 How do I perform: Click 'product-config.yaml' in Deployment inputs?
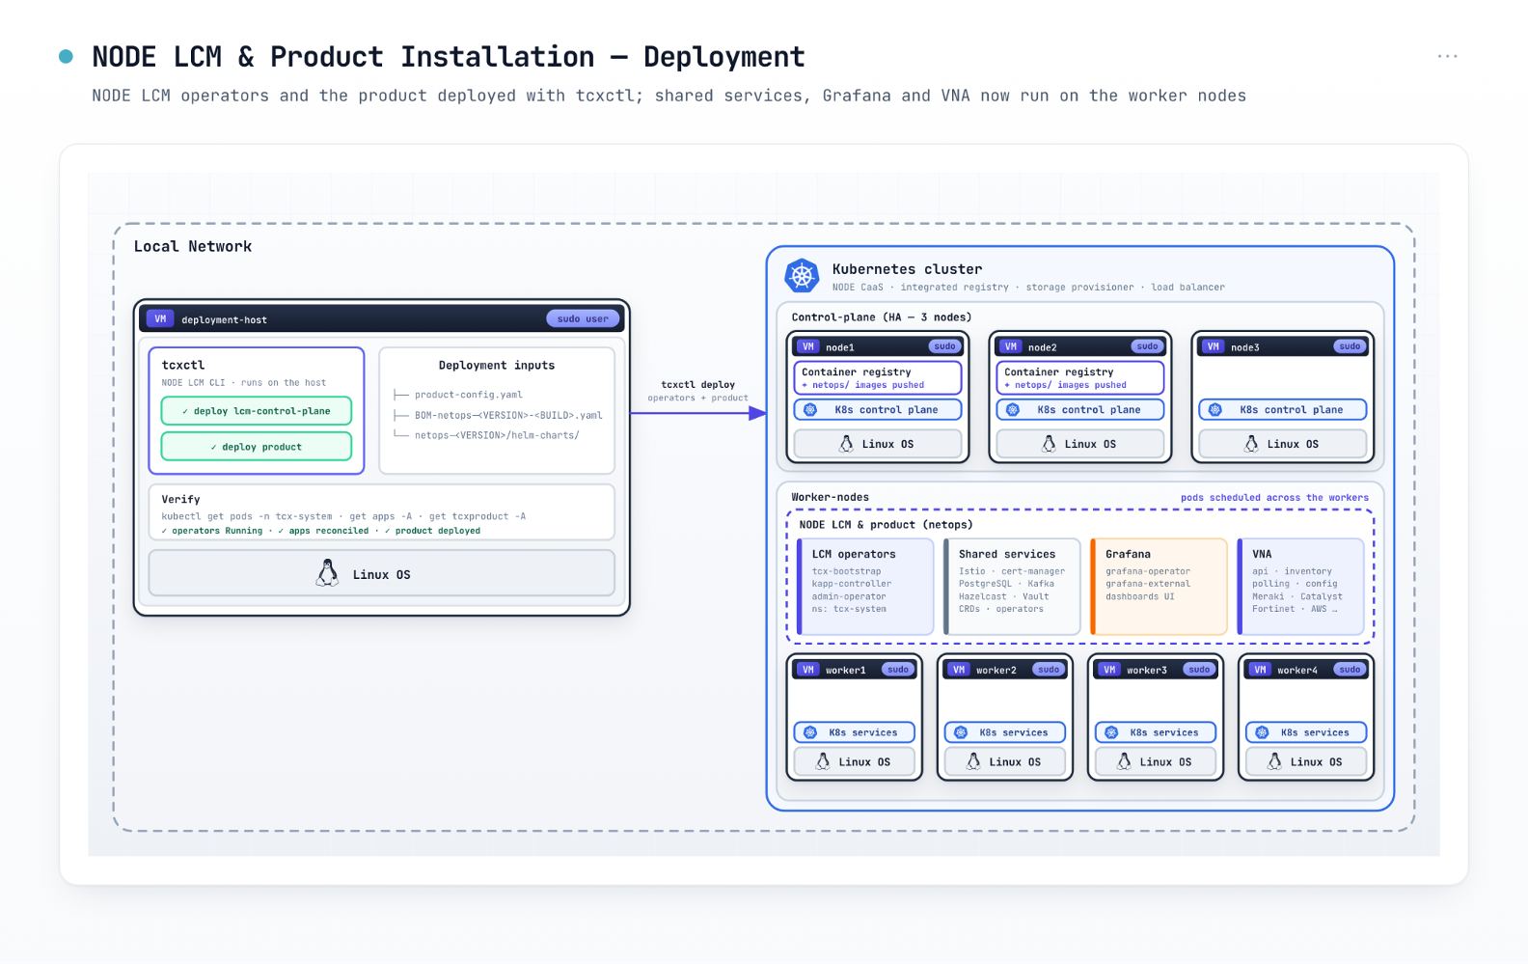469,395
